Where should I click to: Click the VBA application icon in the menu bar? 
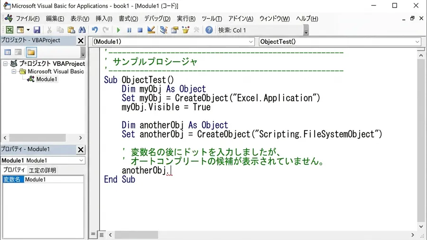click(9, 18)
